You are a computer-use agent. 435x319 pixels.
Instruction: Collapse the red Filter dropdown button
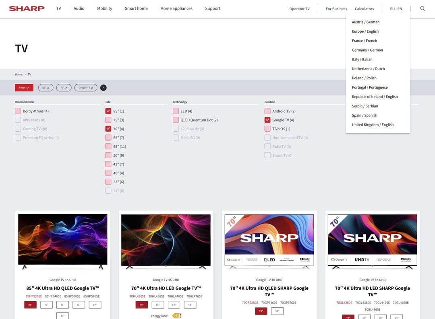tap(24, 88)
